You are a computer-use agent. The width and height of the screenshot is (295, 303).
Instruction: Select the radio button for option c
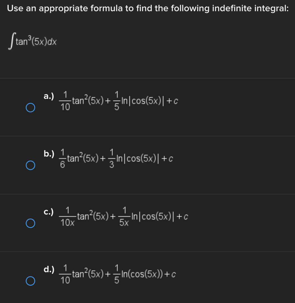tap(30, 223)
